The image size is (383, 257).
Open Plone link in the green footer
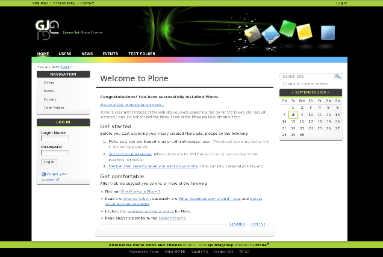tap(262, 245)
